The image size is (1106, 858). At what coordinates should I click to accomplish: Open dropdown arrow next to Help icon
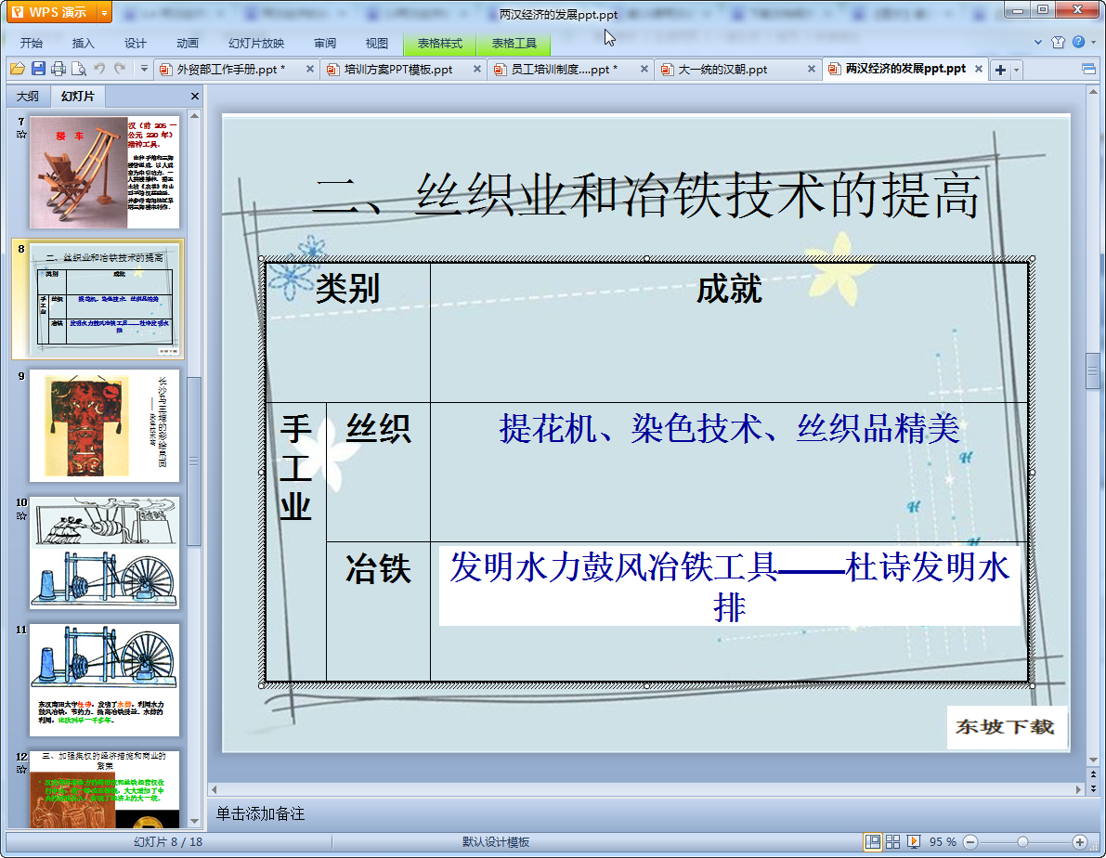pyautogui.click(x=1093, y=43)
